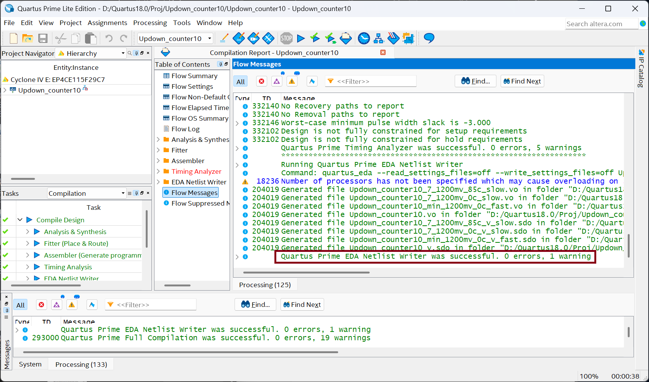This screenshot has width=649, height=382.
Task: Click Find... in Flow Messages
Action: [x=476, y=81]
